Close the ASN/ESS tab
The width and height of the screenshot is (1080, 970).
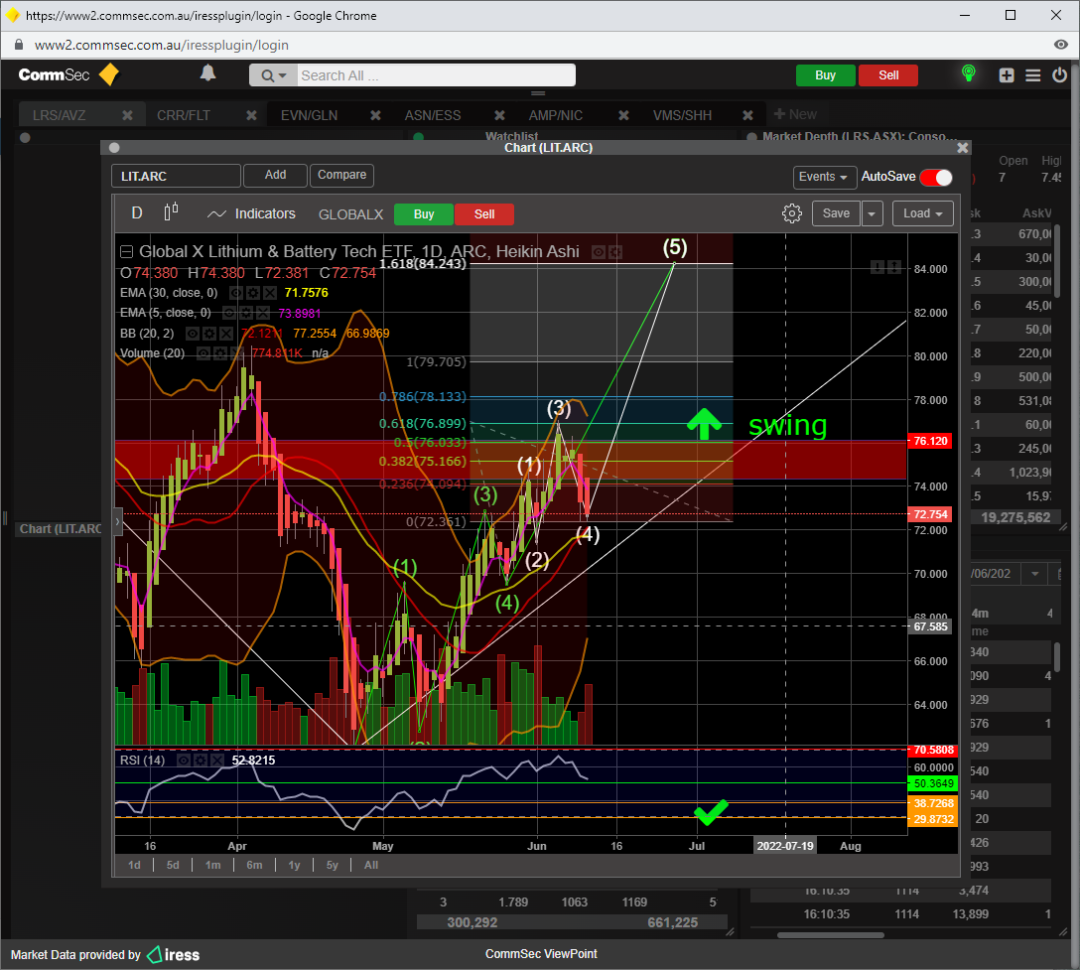pyautogui.click(x=499, y=115)
